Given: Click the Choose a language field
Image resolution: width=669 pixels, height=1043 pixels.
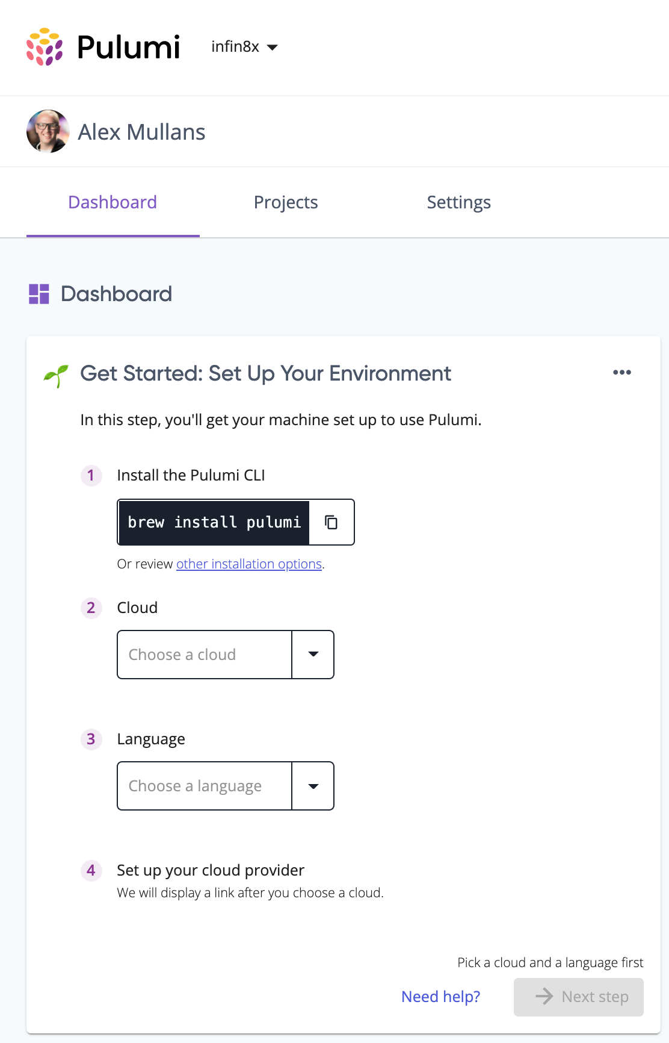Looking at the screenshot, I should pos(205,786).
